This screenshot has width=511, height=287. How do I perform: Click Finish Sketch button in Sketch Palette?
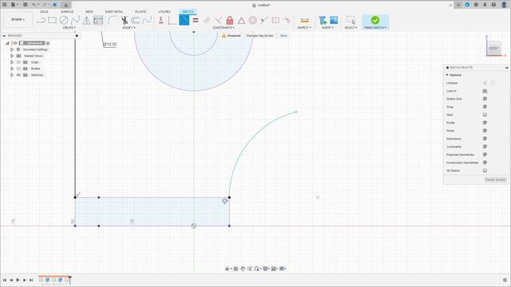[x=495, y=179]
